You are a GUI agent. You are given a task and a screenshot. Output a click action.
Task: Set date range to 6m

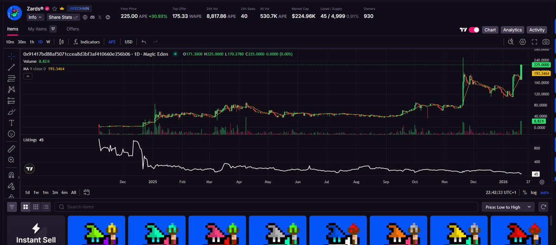(x=64, y=192)
